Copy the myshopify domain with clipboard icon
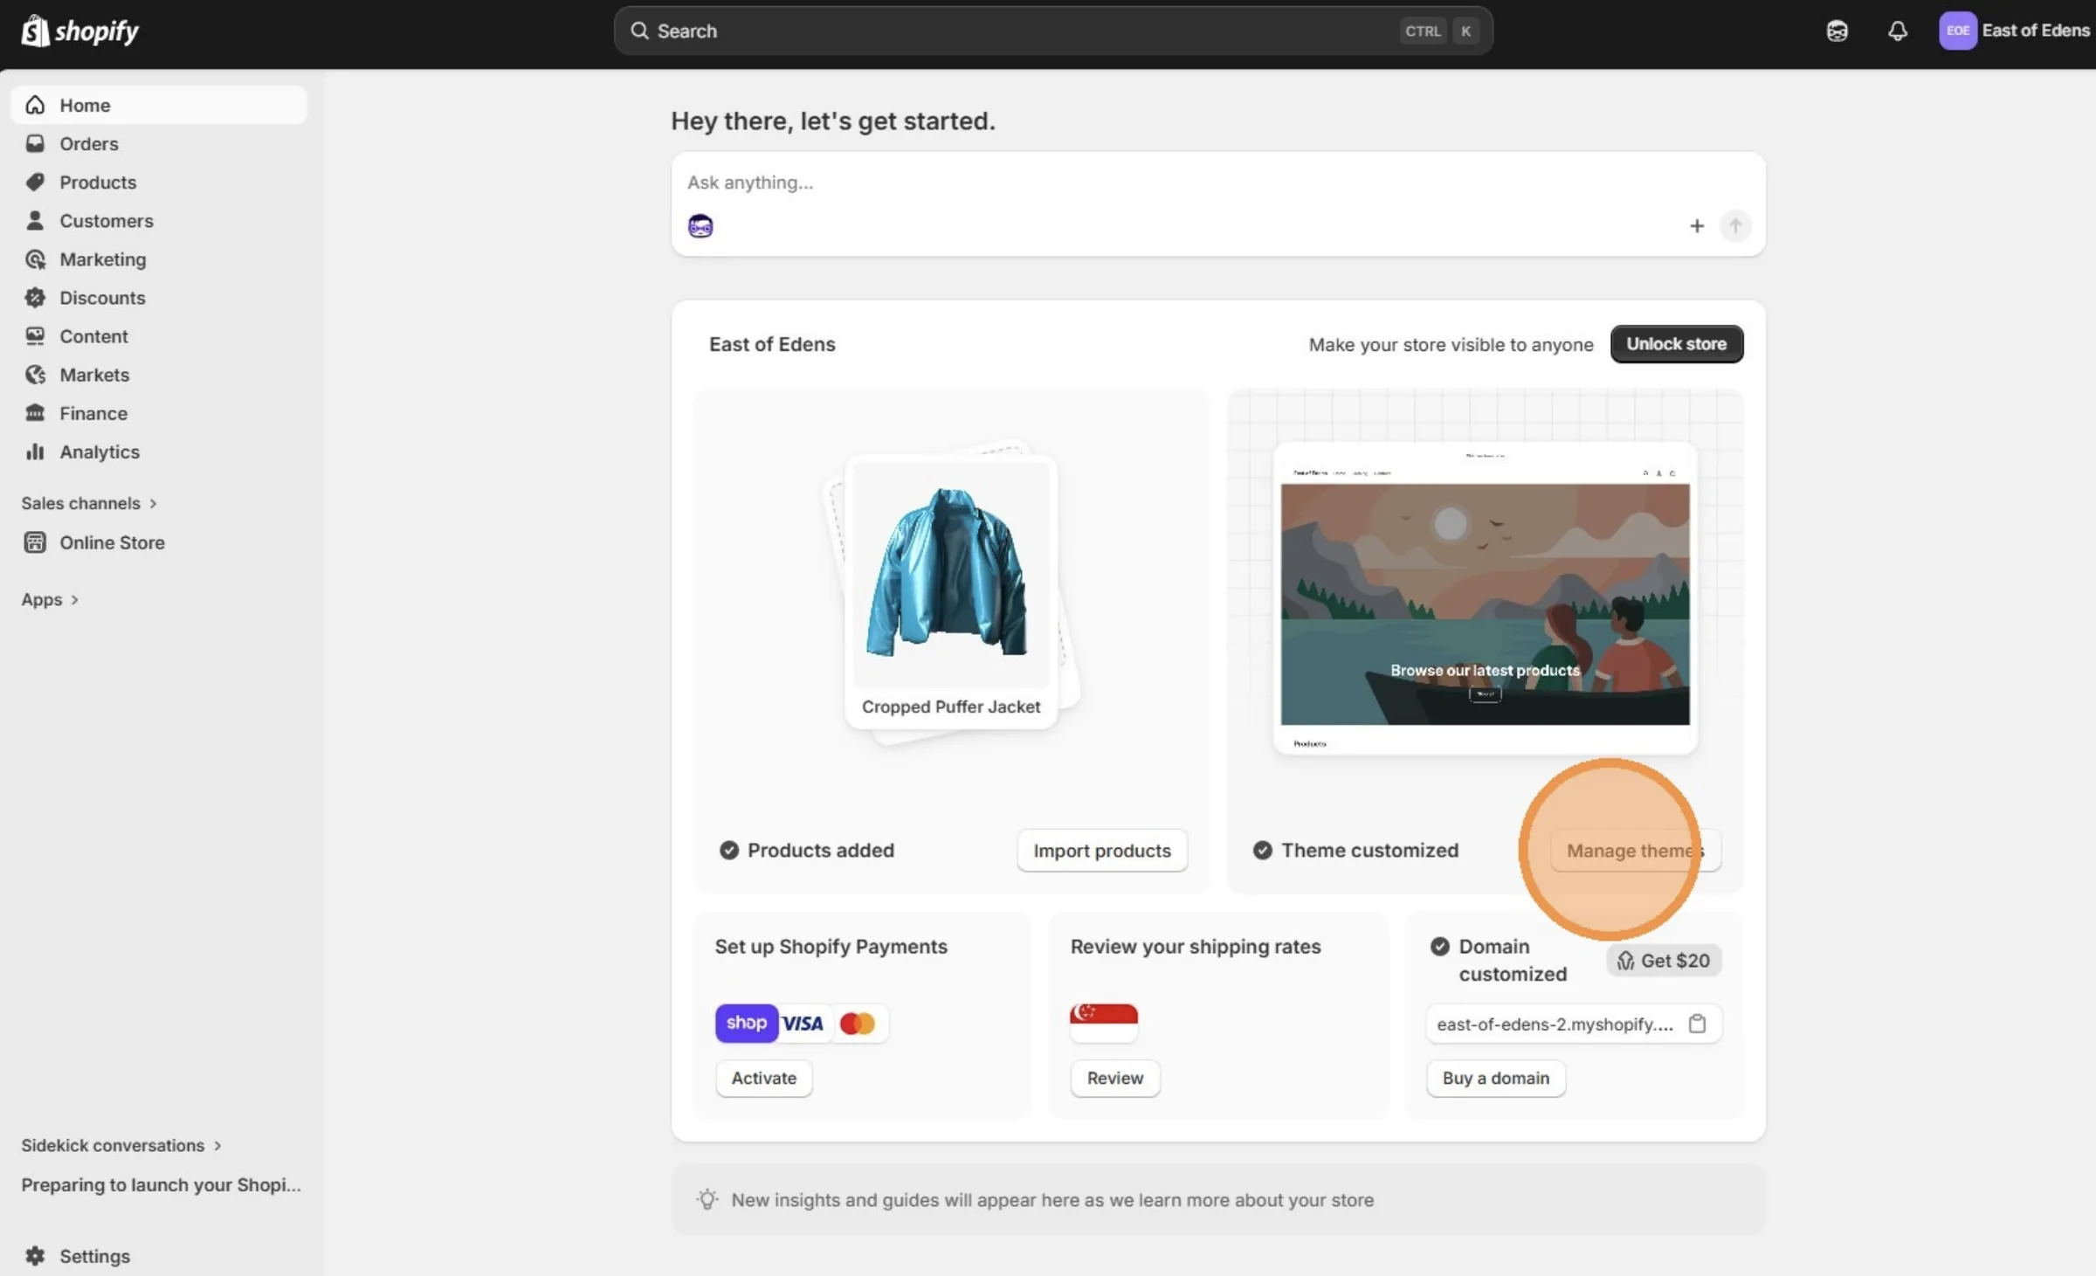The height and width of the screenshot is (1276, 2096). [x=1697, y=1024]
